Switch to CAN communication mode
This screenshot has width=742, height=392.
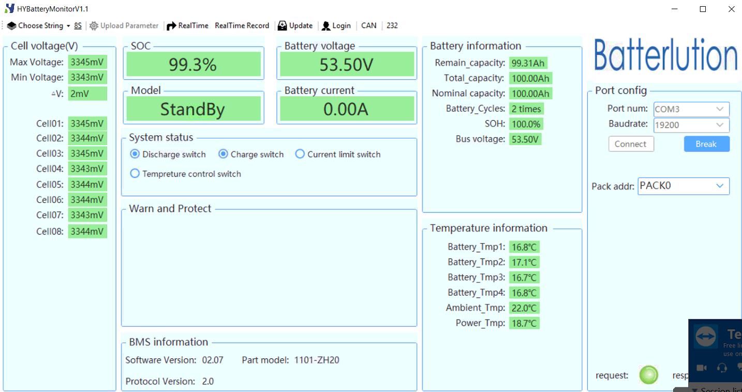[x=369, y=25]
